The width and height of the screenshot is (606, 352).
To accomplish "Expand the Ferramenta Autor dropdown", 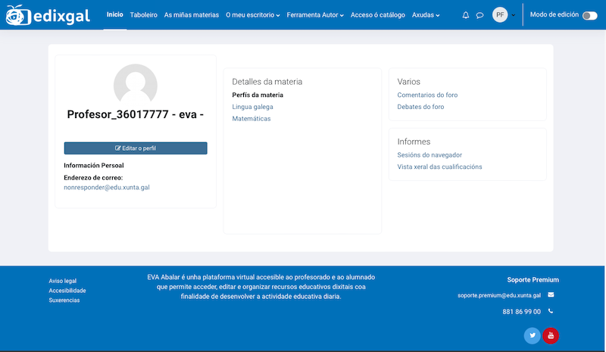I will click(315, 15).
